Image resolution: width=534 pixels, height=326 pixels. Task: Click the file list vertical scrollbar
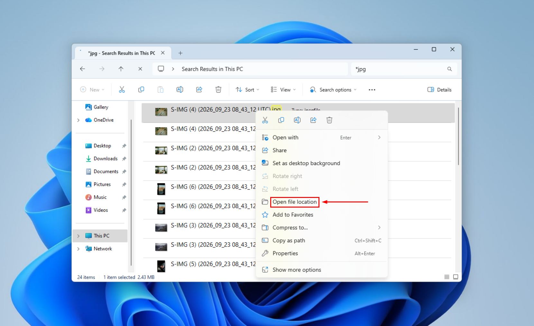click(x=458, y=137)
